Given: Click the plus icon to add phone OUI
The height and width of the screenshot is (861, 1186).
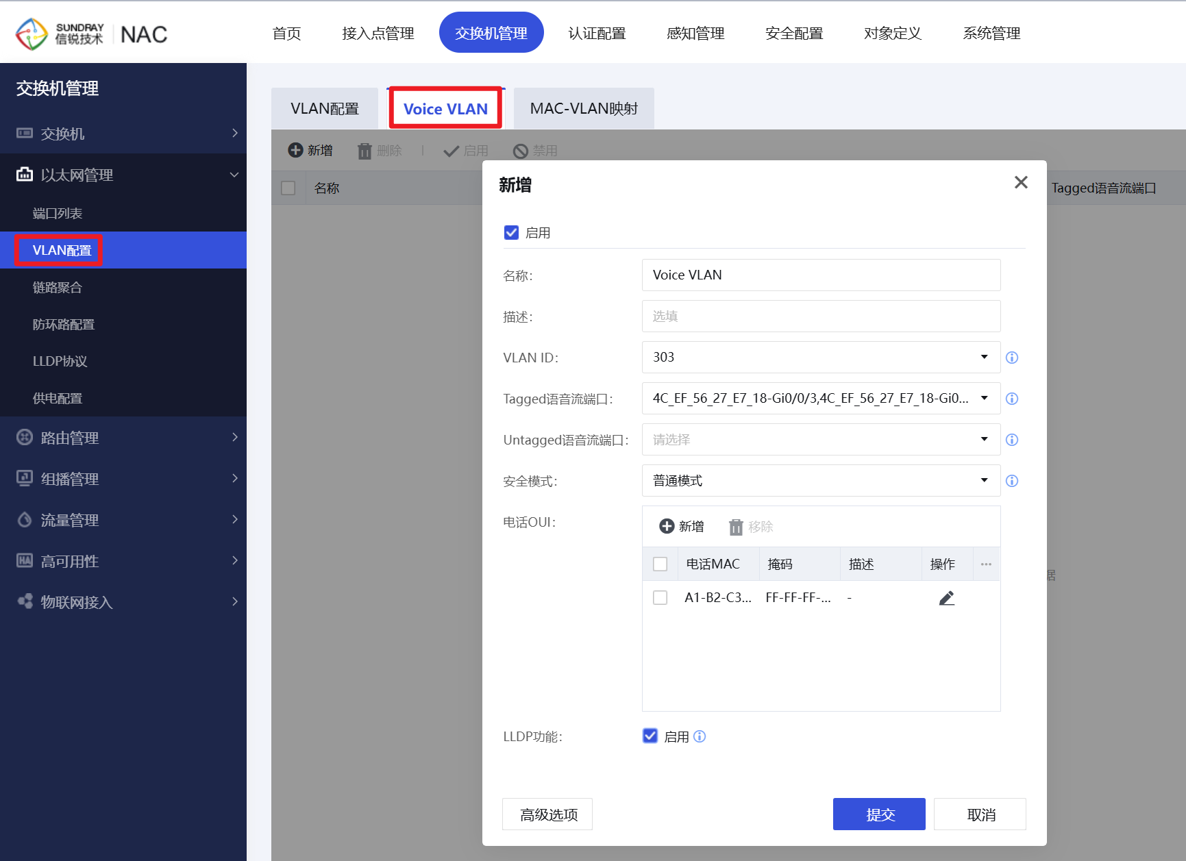Looking at the screenshot, I should click(667, 526).
